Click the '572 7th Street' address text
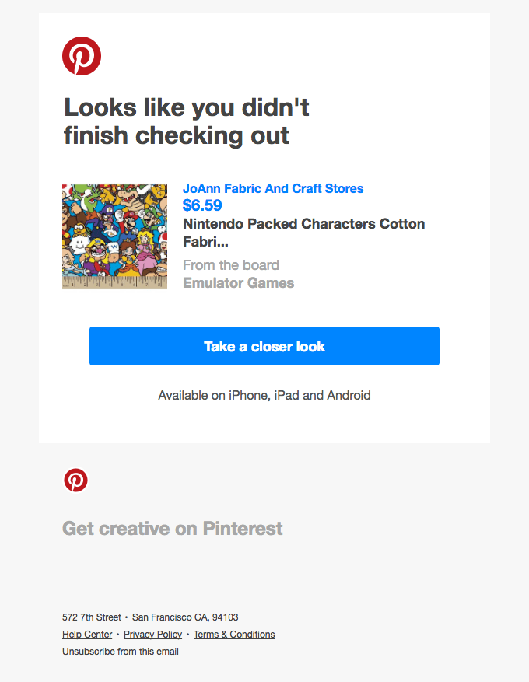This screenshot has height=682, width=529. click(92, 617)
